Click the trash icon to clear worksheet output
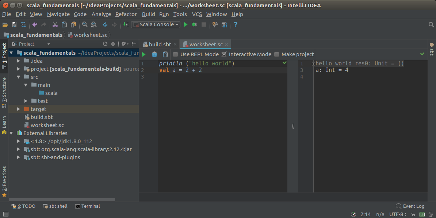 click(x=154, y=54)
